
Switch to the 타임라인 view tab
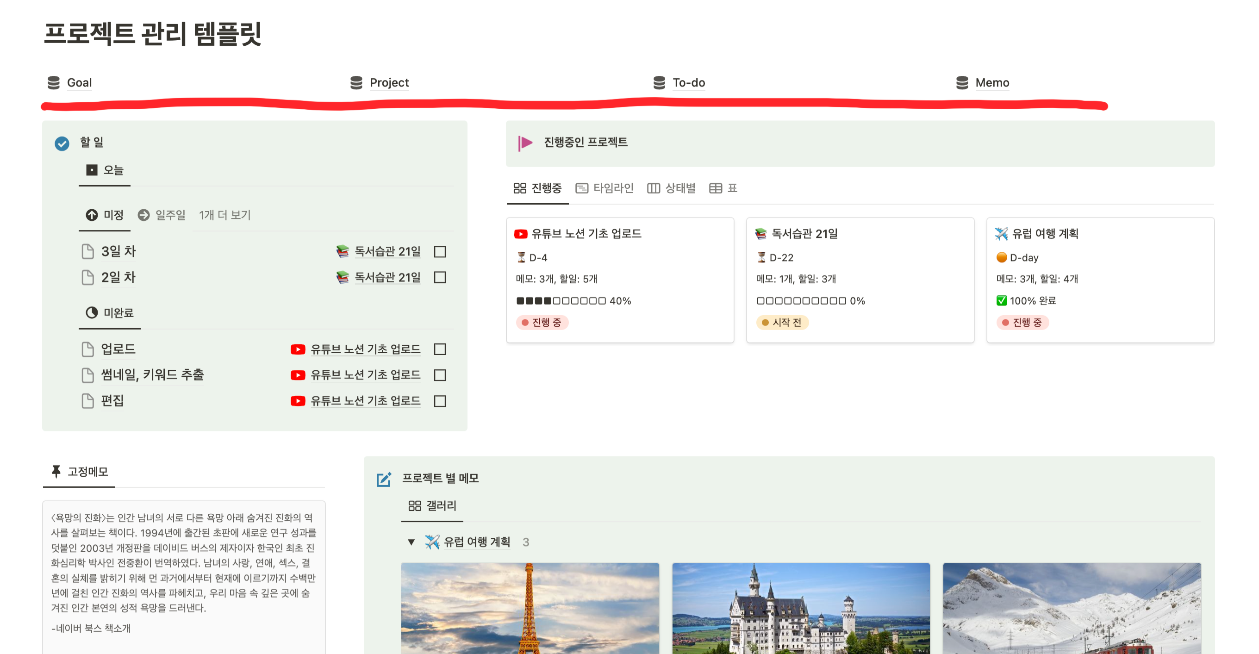[x=605, y=188]
